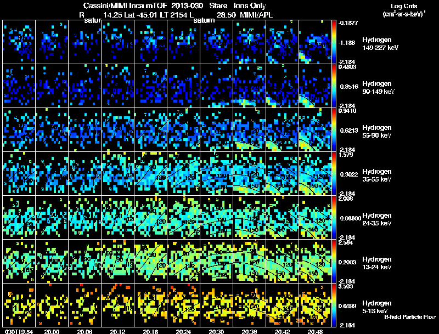The image size is (439, 334).
Task: Select the 5-13 keV panel at 20:24
Action: point(183,305)
